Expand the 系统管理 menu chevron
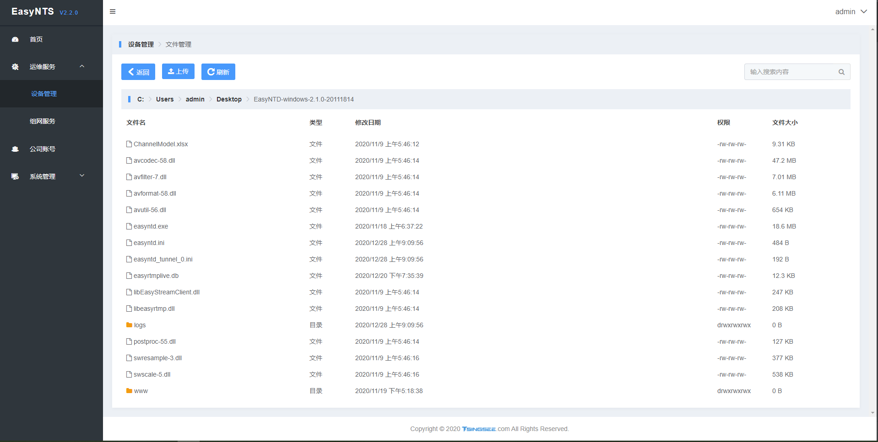 click(x=82, y=176)
